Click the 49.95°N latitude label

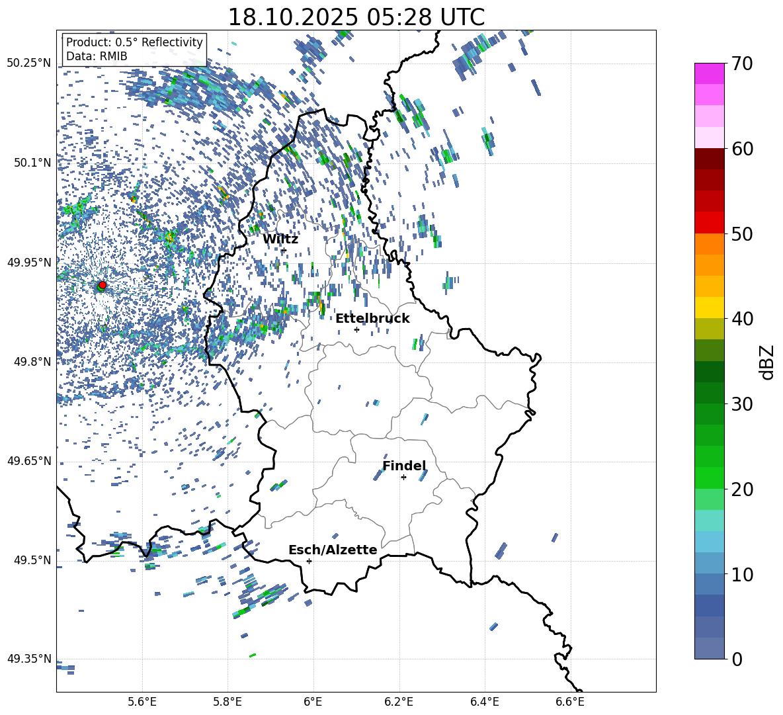pos(29,263)
